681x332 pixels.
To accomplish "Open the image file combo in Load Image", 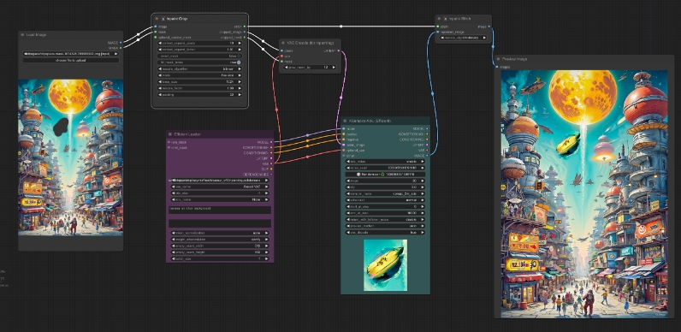I will [x=71, y=54].
